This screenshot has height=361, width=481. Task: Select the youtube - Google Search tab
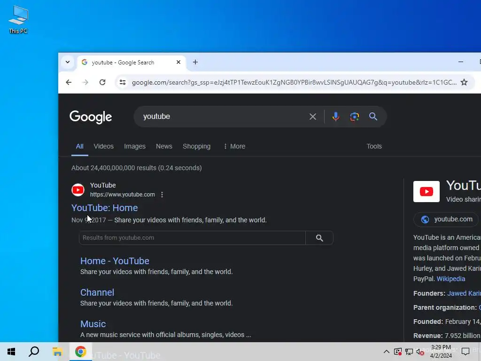pos(132,63)
